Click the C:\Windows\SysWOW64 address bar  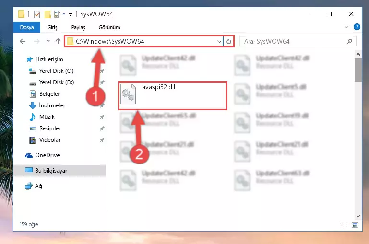pos(143,41)
